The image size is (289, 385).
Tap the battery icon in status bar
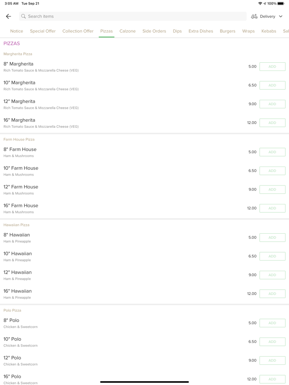[x=281, y=3]
